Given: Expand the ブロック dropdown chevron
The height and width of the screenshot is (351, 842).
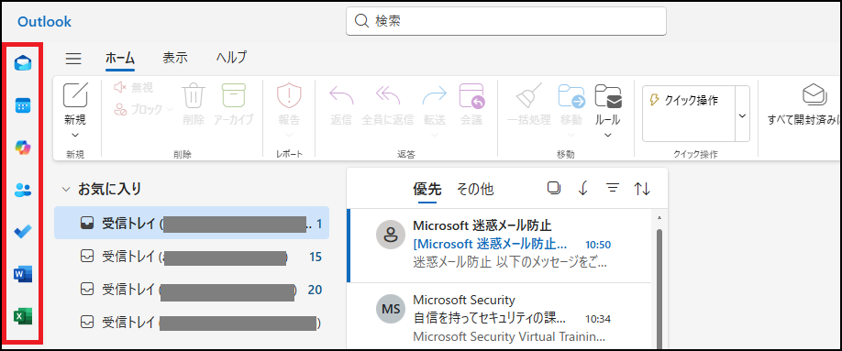Looking at the screenshot, I should point(170,109).
